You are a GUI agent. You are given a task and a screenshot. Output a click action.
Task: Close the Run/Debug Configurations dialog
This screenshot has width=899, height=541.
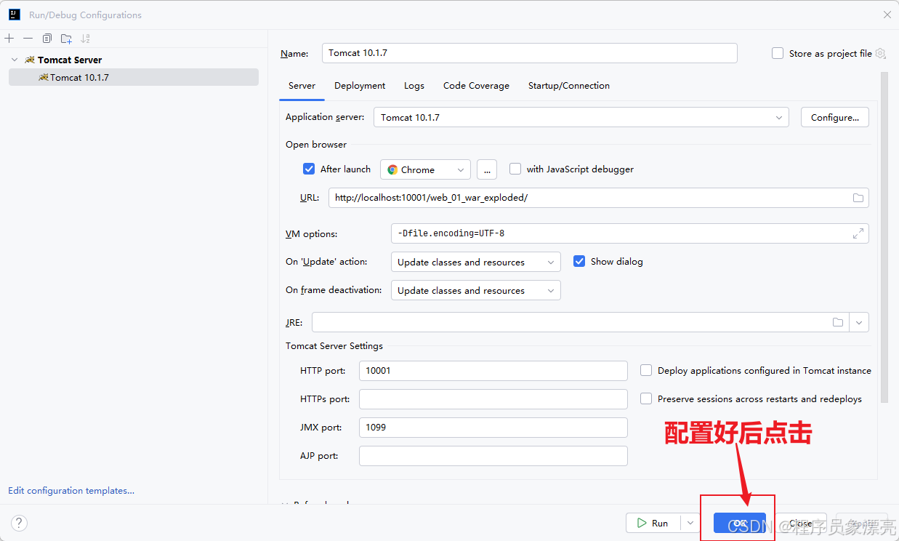point(887,15)
